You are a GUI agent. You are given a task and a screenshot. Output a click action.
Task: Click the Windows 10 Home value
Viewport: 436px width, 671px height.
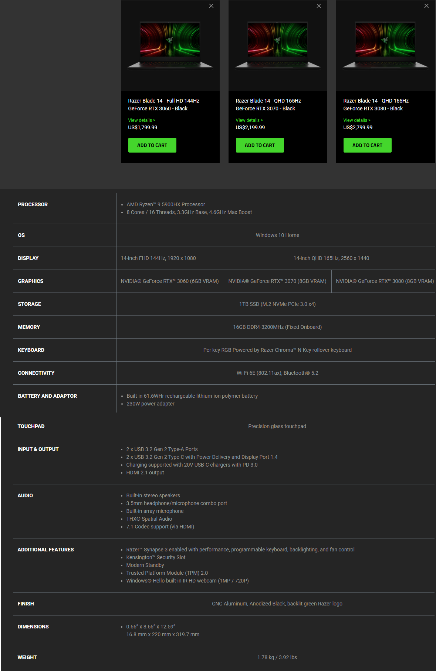point(277,235)
